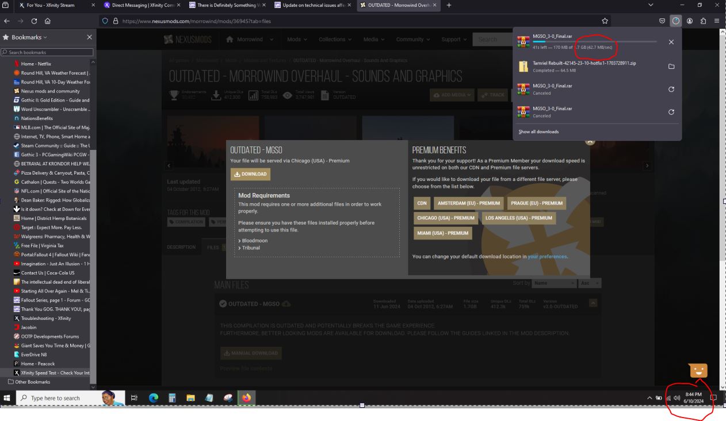Close the Bookmarks sidebar
Viewport: 726px width, 421px height.
[89, 37]
